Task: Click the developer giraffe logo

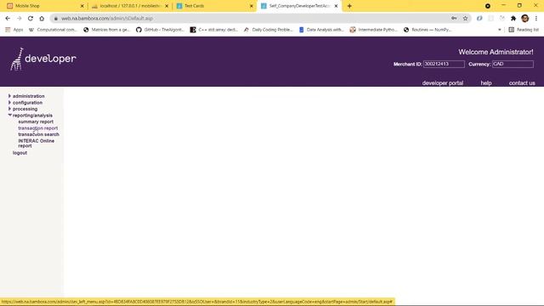Action: 43,59
